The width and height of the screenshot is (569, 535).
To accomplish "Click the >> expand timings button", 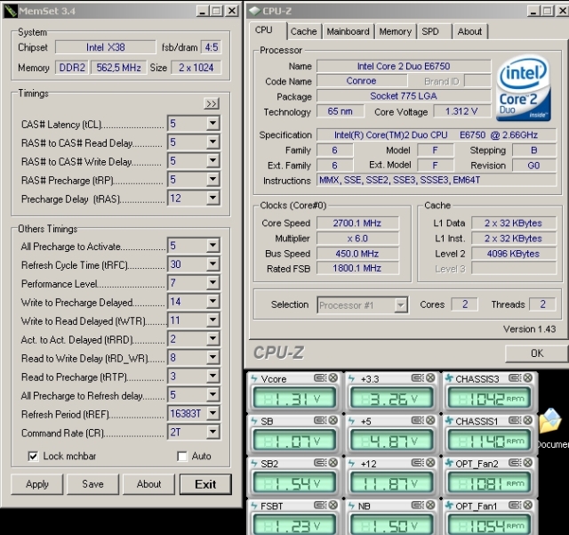I will click(x=212, y=104).
